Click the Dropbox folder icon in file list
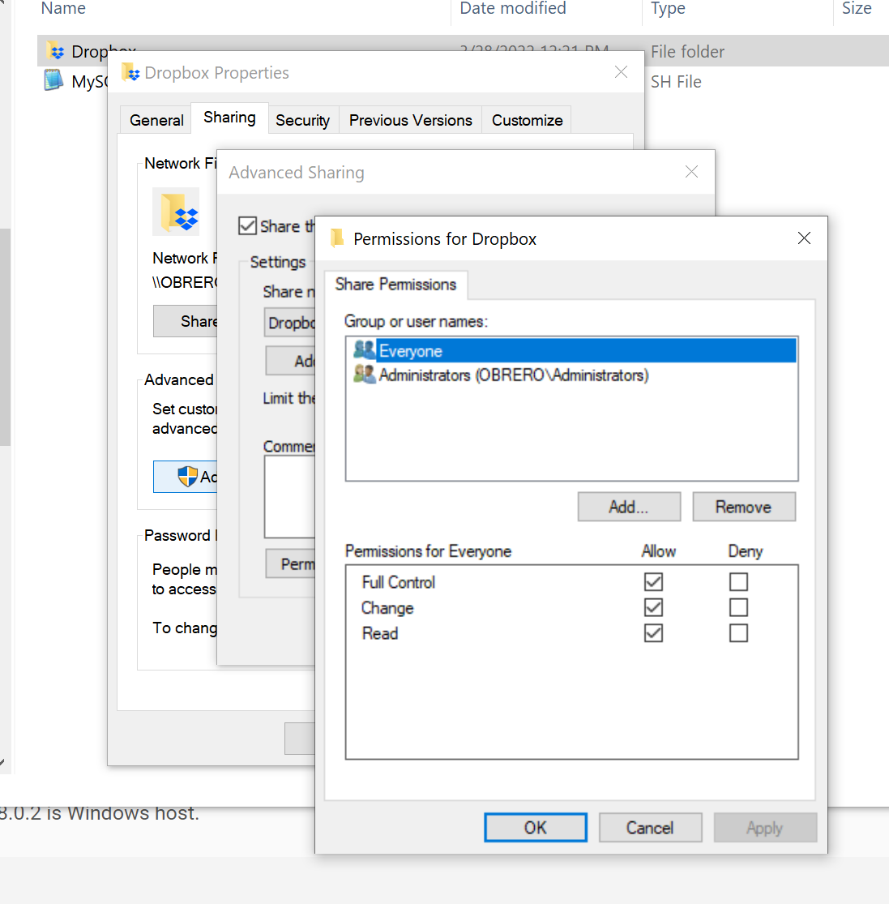Image resolution: width=889 pixels, height=904 pixels. 56,51
